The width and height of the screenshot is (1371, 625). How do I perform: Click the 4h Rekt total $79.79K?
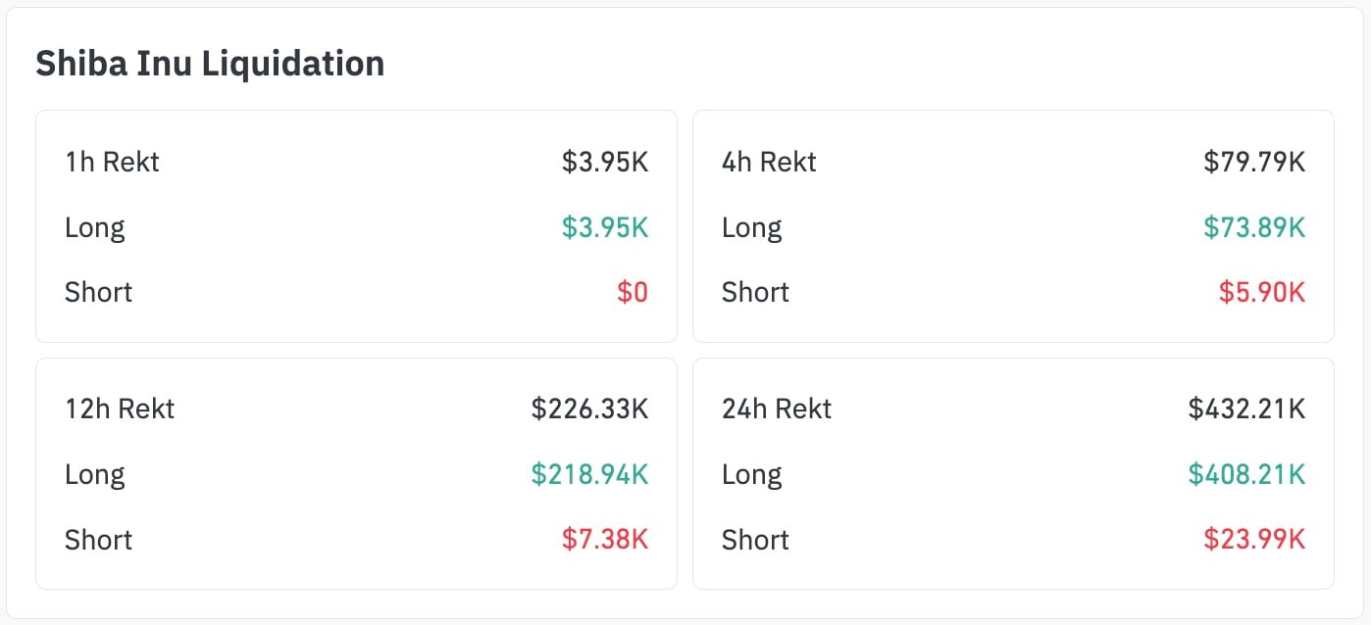[x=1254, y=162]
